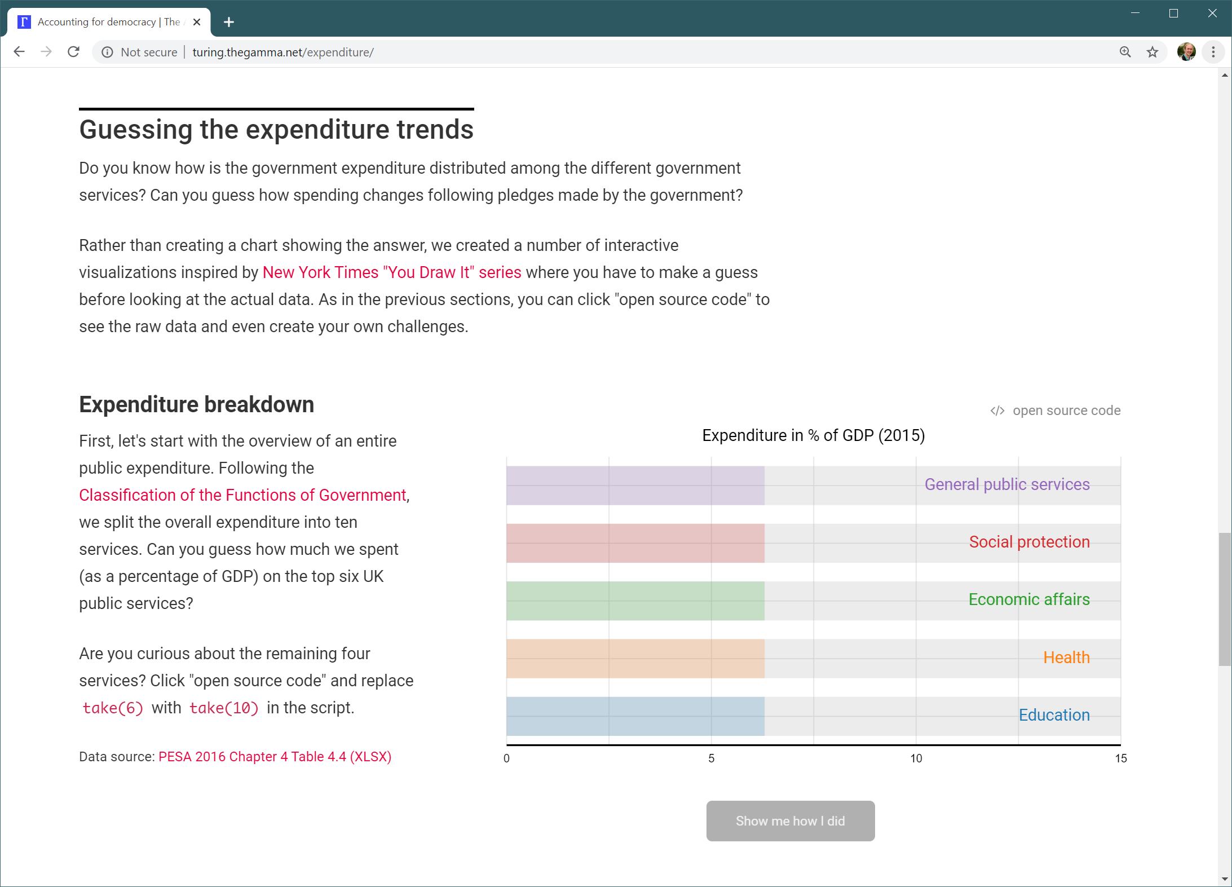
Task: Close the Accounting for democracy tab
Action: point(197,22)
